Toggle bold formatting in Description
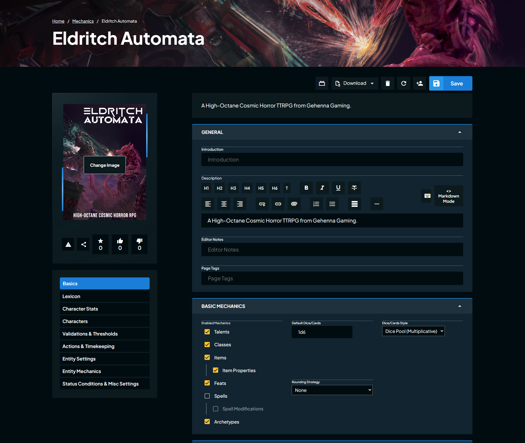 pos(306,188)
